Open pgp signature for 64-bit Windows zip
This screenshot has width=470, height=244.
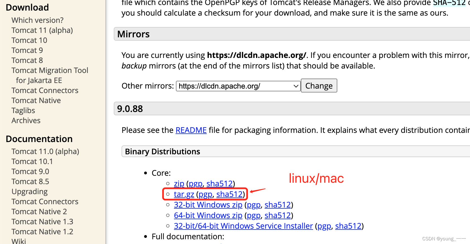254,216
